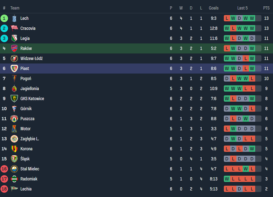Open the Pogoń team link

pyautogui.click(x=26, y=79)
